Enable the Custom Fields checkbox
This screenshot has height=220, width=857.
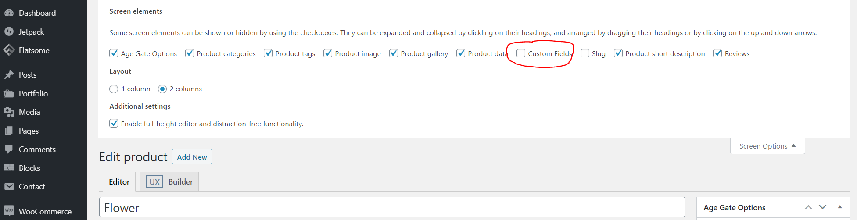point(521,53)
